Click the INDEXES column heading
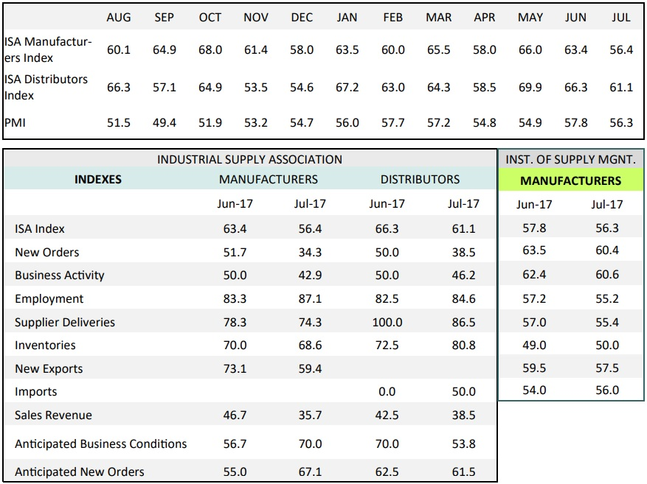This screenshot has height=484, width=647. point(98,179)
